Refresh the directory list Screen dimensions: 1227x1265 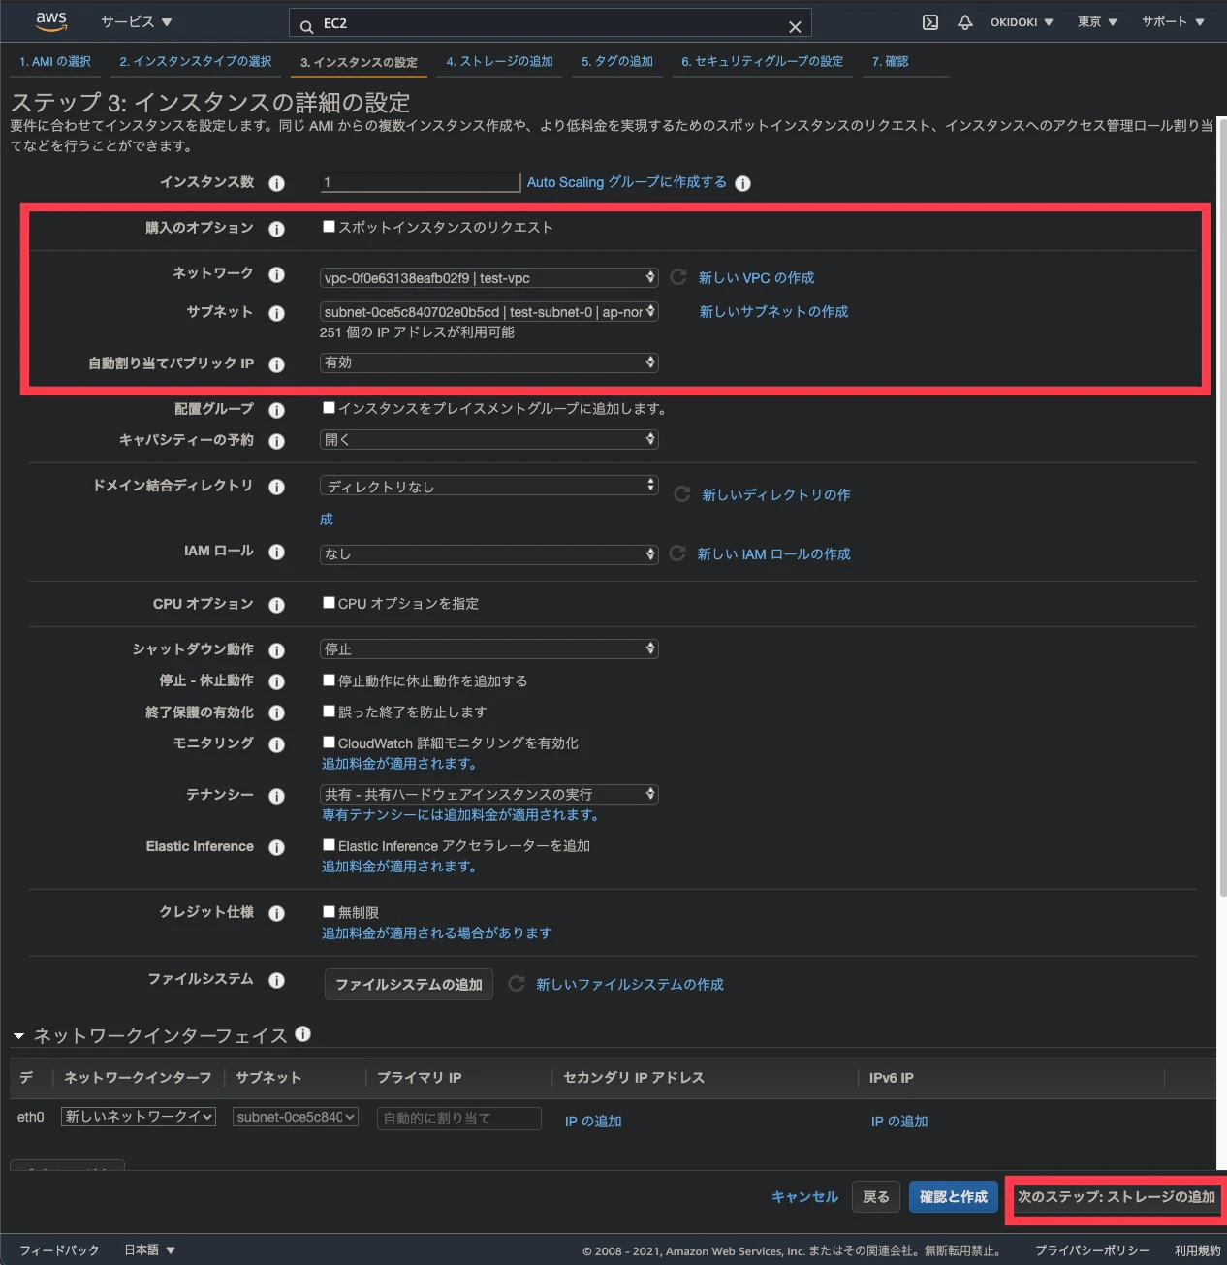click(682, 494)
